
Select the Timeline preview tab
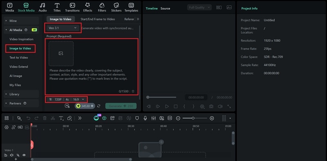152,9
